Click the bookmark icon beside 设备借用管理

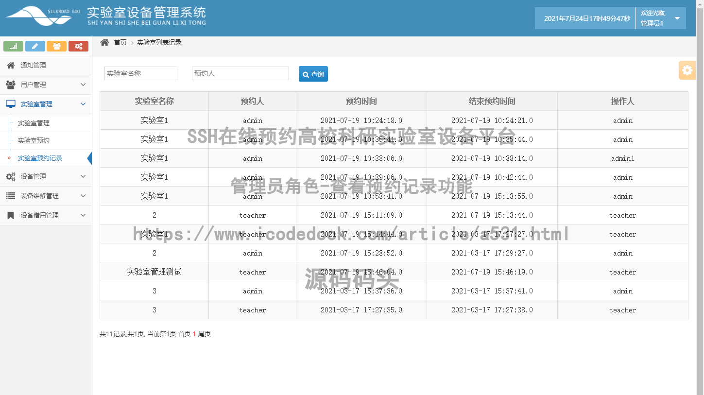tap(11, 215)
